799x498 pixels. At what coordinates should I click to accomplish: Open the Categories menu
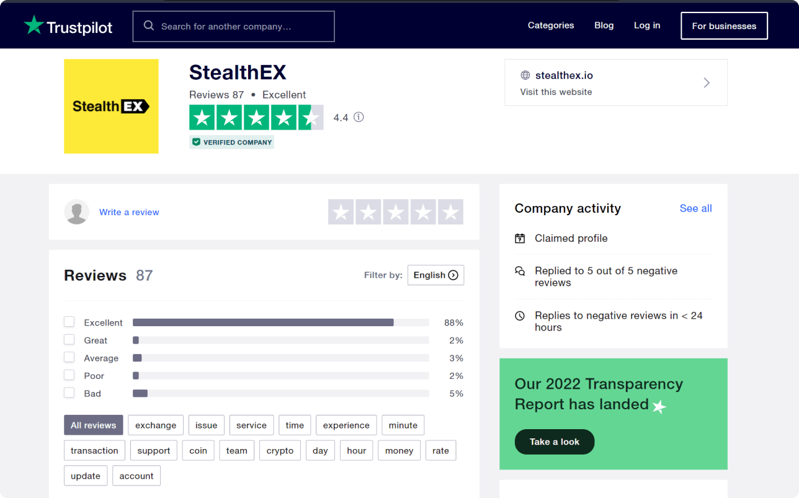(551, 25)
